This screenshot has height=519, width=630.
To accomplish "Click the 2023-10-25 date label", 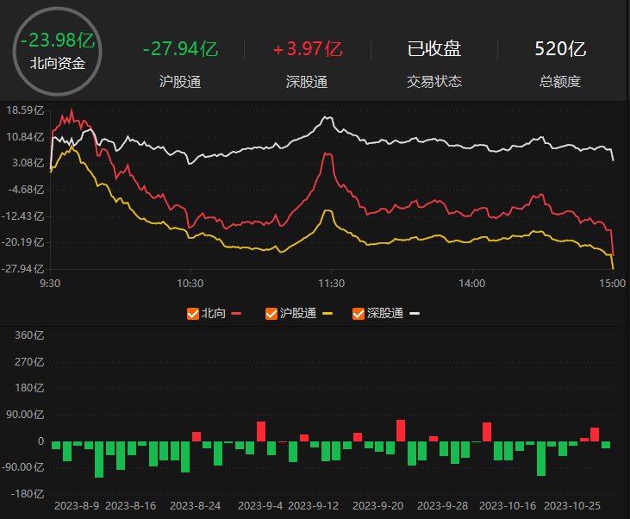I will [x=573, y=506].
